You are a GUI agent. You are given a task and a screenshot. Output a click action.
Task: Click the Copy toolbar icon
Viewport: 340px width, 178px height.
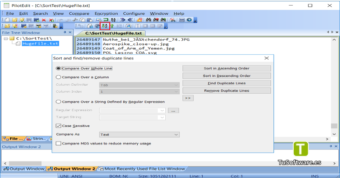(x=82, y=20)
